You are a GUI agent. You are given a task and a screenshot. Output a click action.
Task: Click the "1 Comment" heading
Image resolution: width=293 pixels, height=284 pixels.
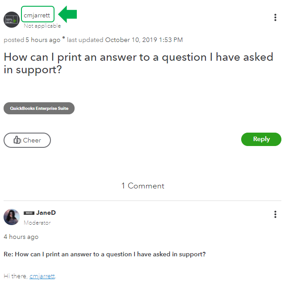pyautogui.click(x=143, y=186)
